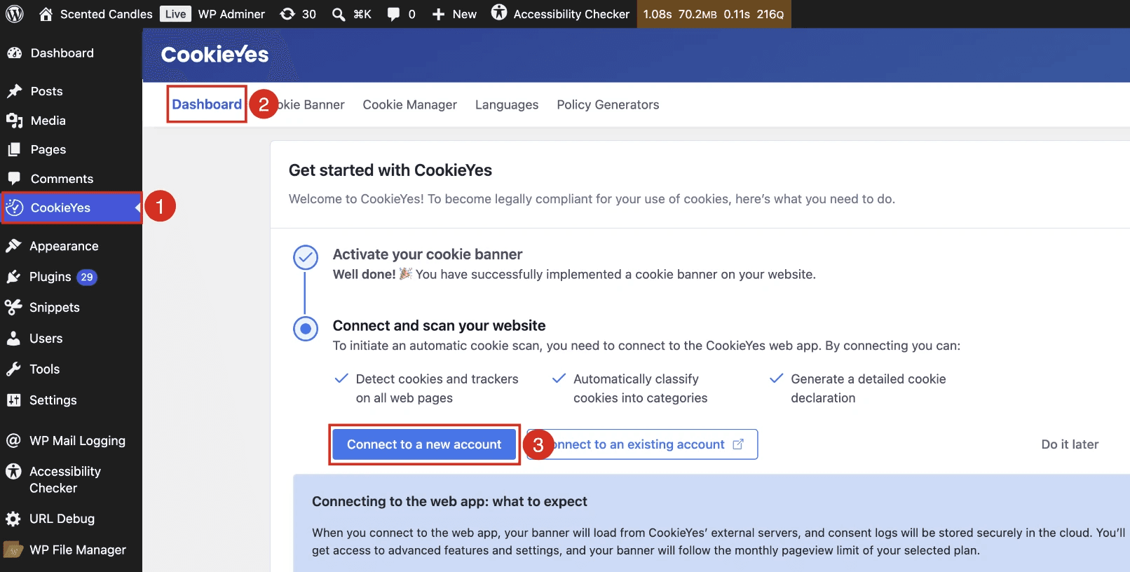Click the Automatically classify cookies text

[641, 388]
